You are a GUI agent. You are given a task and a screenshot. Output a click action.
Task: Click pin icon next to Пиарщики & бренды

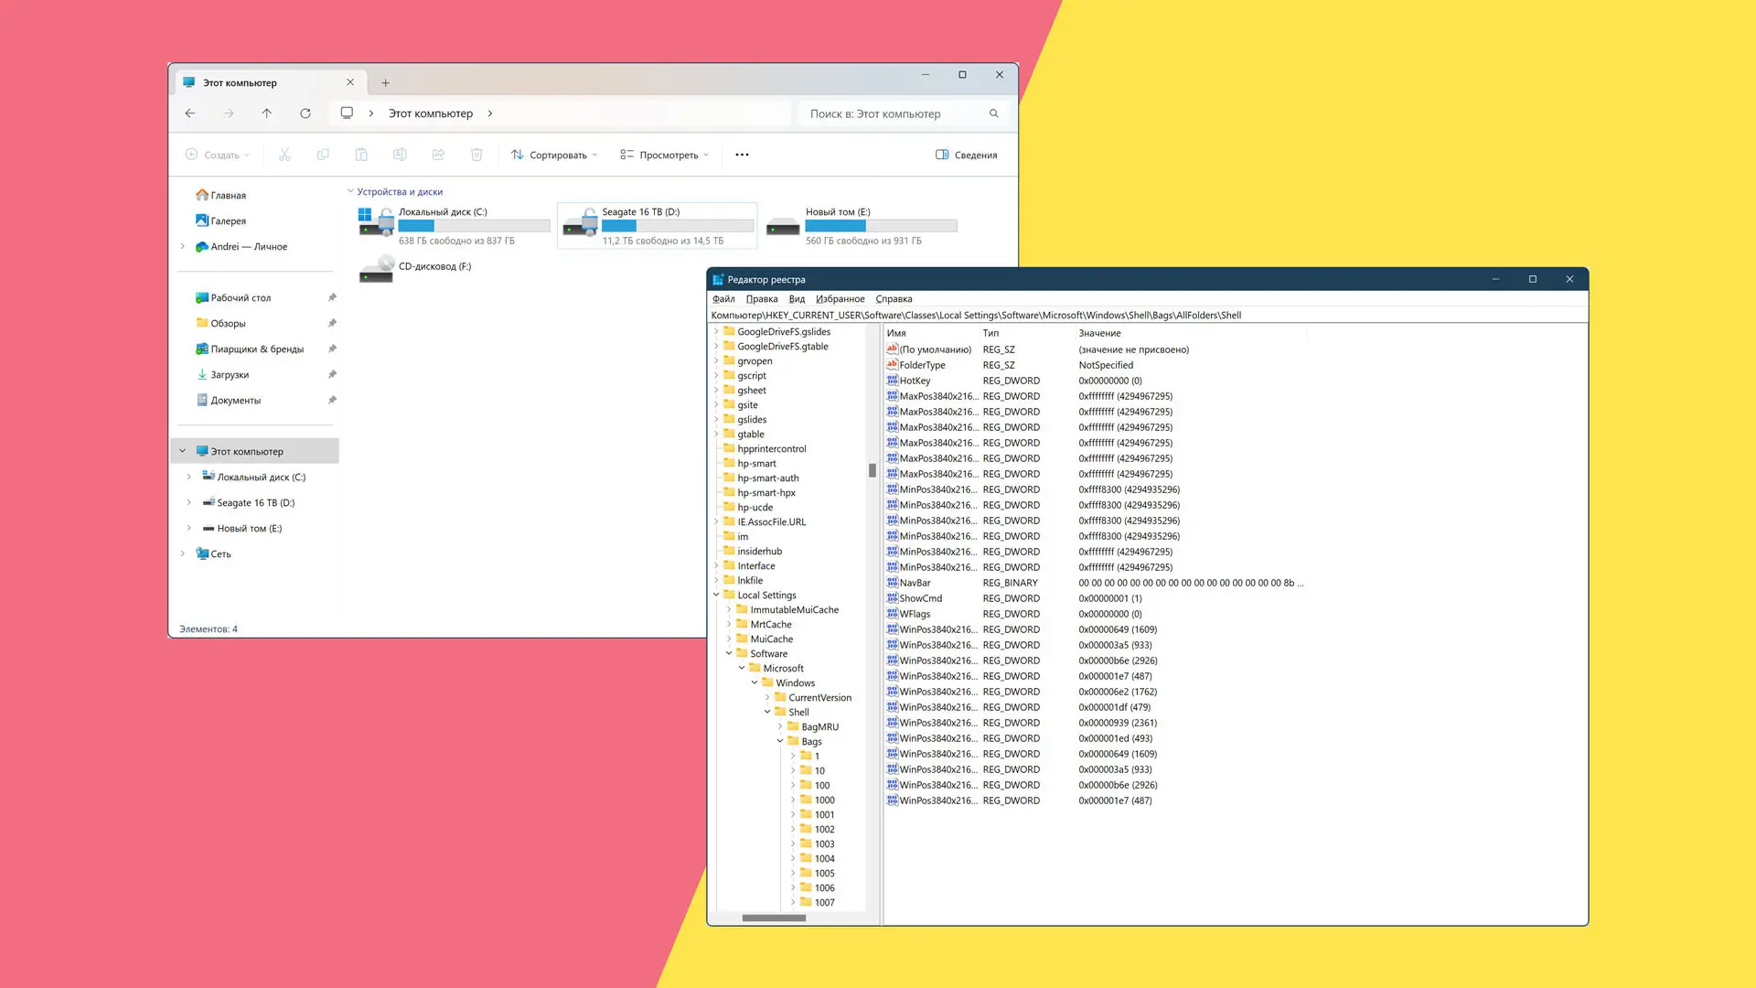pos(332,349)
